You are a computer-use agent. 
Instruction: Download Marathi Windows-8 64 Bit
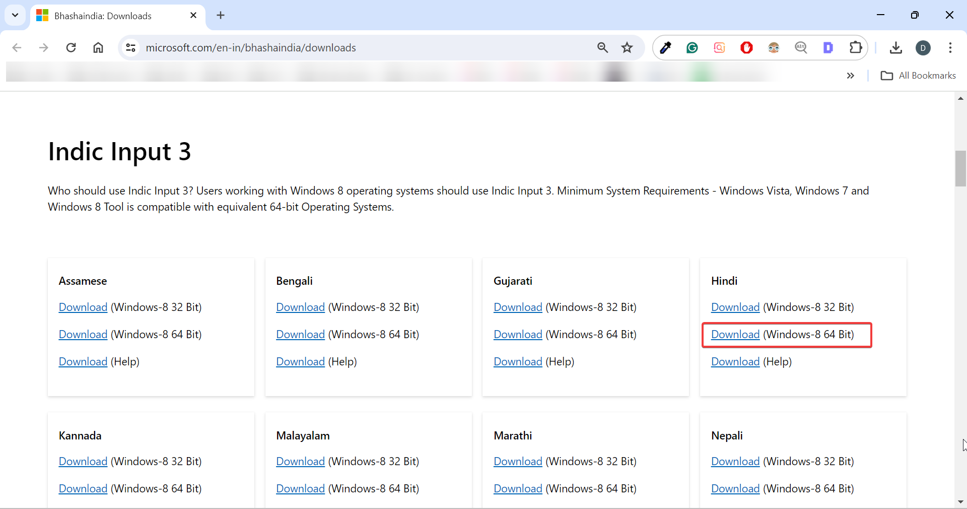518,489
